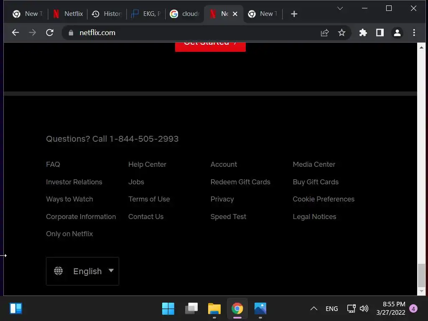
Task: Expand the English language dropdown
Action: pos(82,271)
